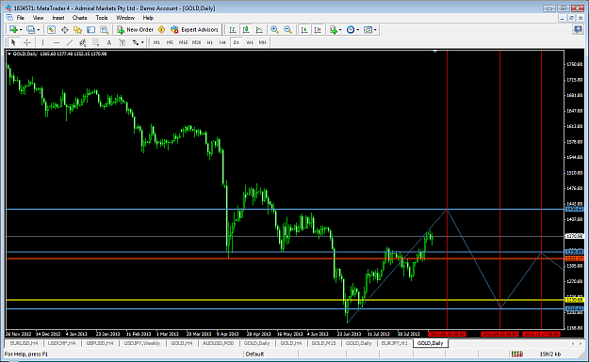Open the Navigator favorites icon

[x=78, y=29]
